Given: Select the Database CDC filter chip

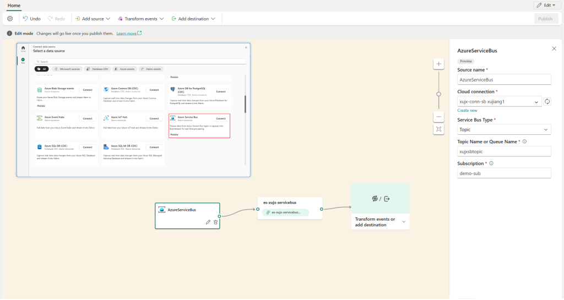Looking at the screenshot, I should click(97, 69).
